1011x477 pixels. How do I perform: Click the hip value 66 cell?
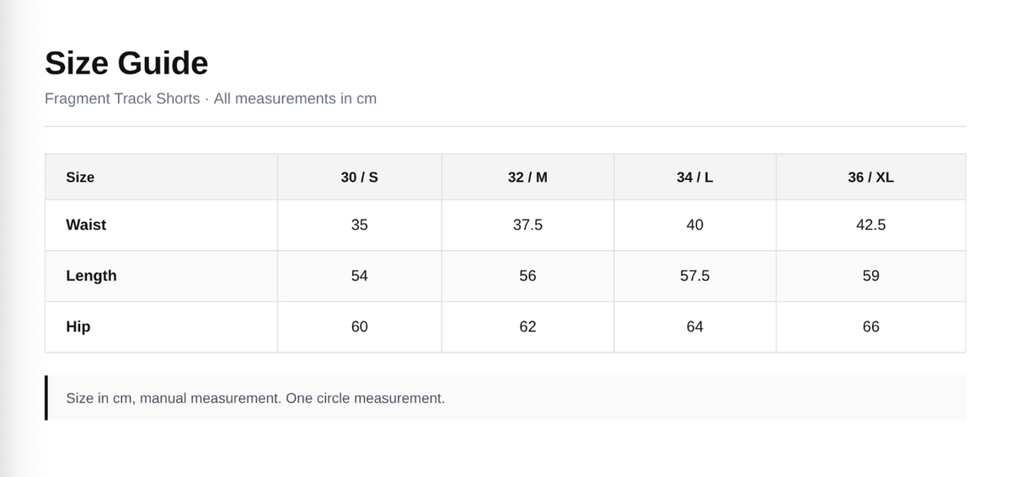pos(871,326)
